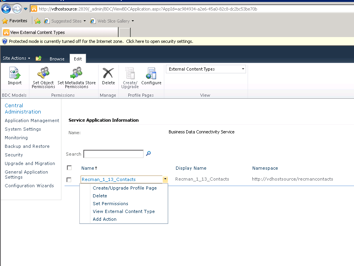Open System Settings link
Viewport: 354px width, 266px height.
point(23,129)
